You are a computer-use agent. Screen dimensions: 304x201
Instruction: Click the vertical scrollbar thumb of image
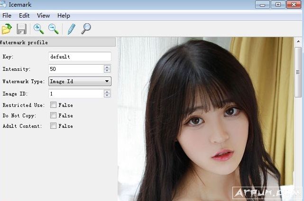pyautogui.click(x=298, y=71)
